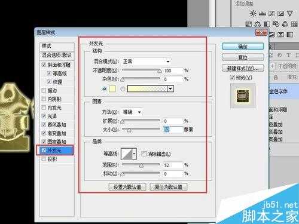Image resolution: width=299 pixels, height=224 pixels.
Task: Filter Layers panel by adjustment layers
Action: [279, 55]
